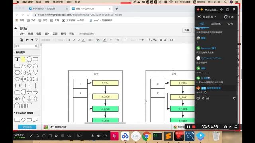Image resolution: width=255 pixels, height=143 pixels.
Task: Click the unlock shape icon
Action: (166, 40)
